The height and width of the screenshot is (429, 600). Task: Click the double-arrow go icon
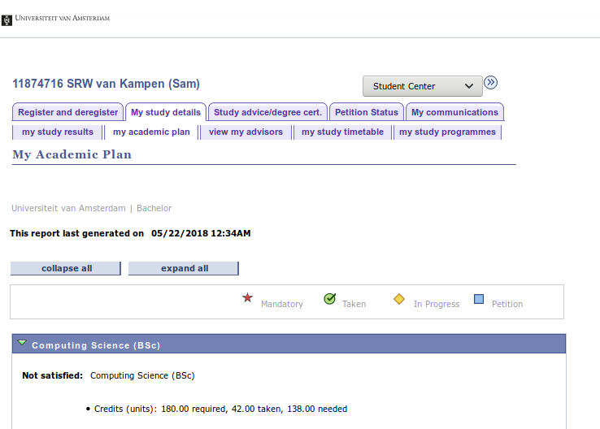point(490,83)
